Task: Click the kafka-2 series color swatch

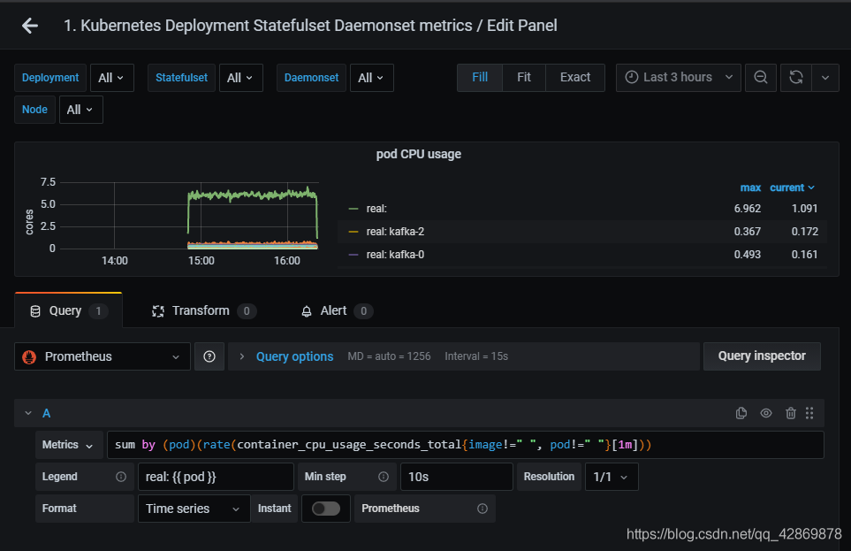Action: (x=353, y=232)
